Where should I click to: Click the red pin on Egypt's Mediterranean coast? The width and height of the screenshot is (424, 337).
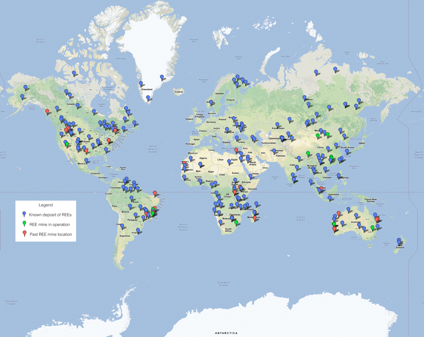[236, 150]
